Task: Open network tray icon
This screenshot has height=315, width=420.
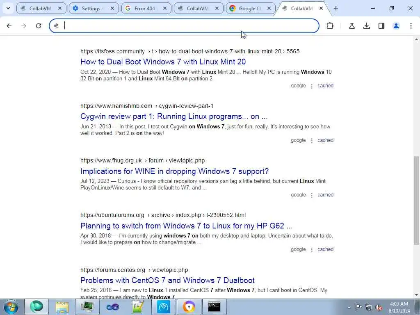Action: 369,307
